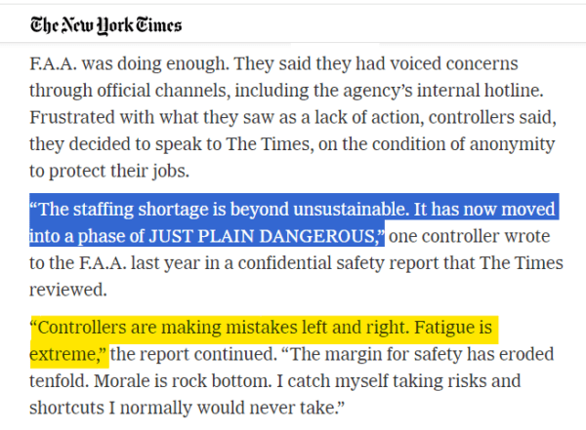Click the word 'extreme' in yellow highlight
The width and height of the screenshot is (586, 430).
pos(63,354)
